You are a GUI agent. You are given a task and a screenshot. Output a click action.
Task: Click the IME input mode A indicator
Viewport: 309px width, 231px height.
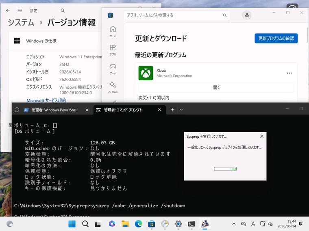click(253, 224)
